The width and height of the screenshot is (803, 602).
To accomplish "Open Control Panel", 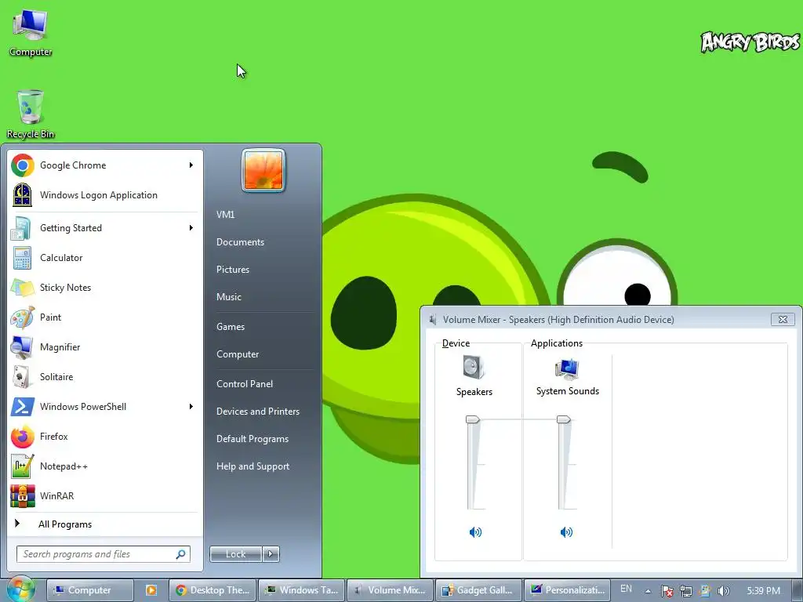I will pos(245,384).
